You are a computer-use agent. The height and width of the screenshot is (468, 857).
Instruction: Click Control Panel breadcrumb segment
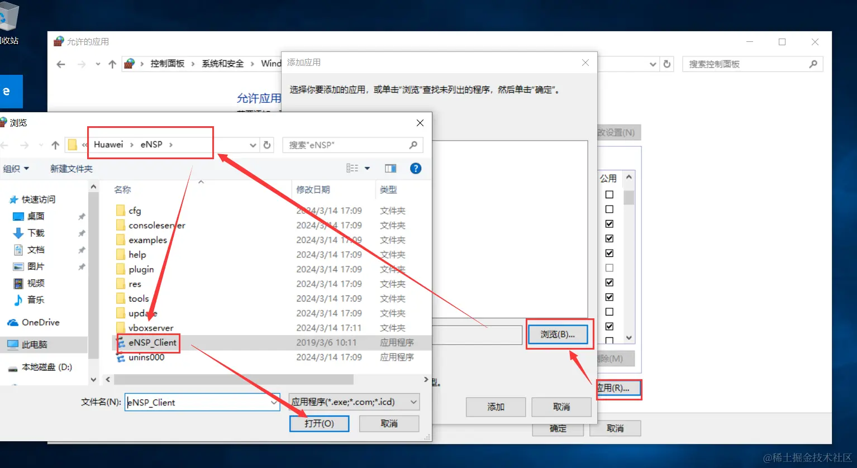pyautogui.click(x=167, y=64)
